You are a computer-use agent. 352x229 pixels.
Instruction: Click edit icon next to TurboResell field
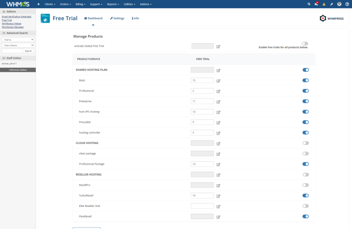(x=218, y=196)
